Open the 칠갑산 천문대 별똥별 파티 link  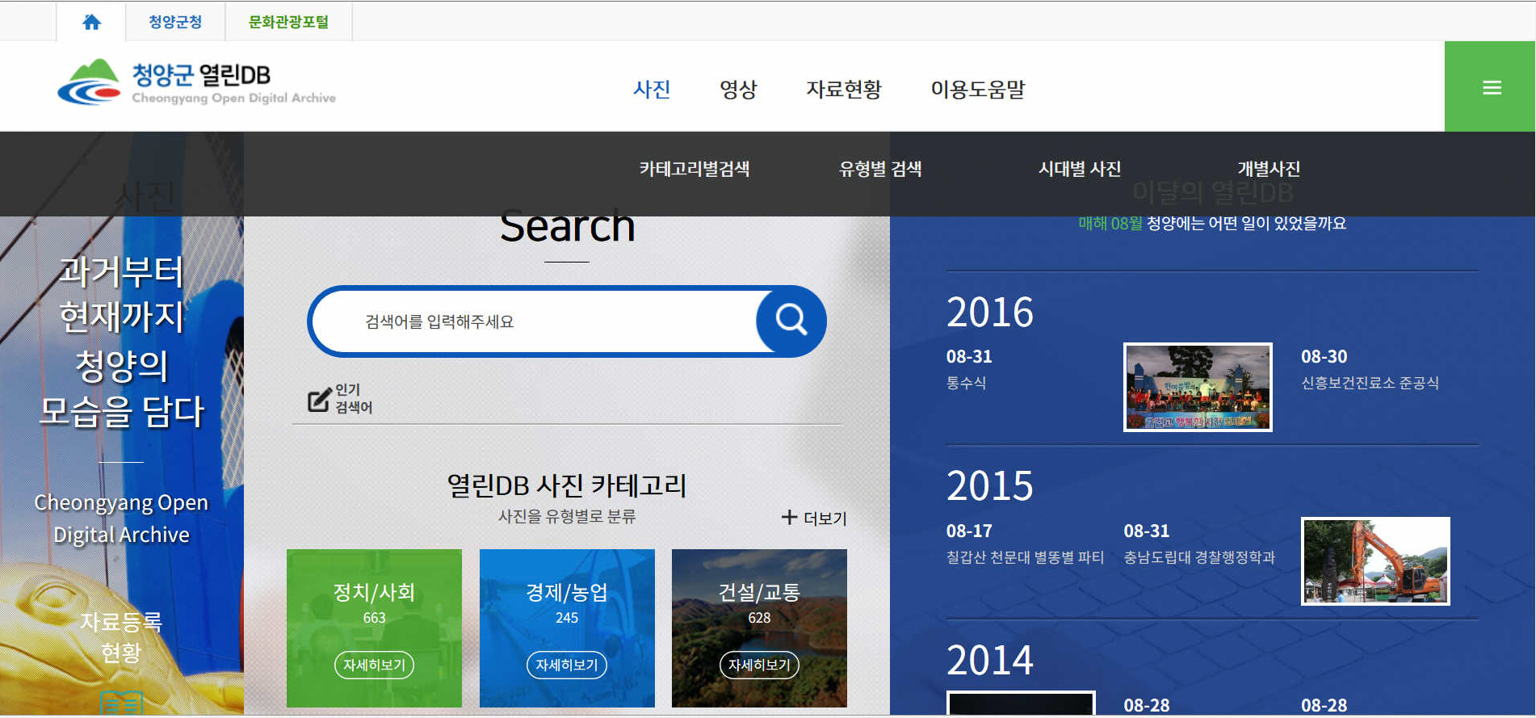click(1024, 557)
